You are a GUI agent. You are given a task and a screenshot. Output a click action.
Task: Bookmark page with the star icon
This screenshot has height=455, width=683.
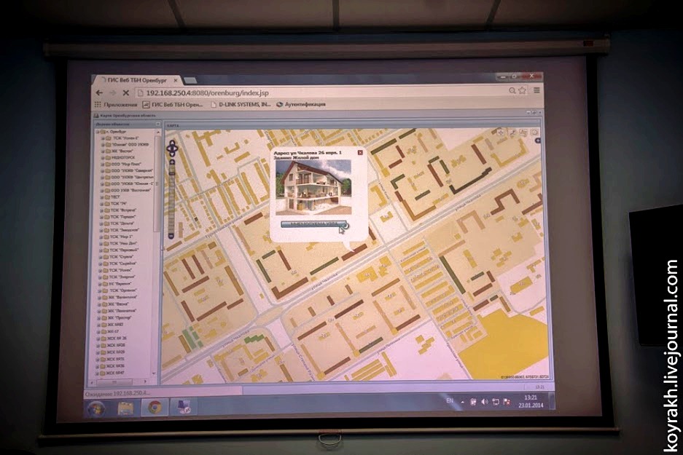click(x=523, y=91)
